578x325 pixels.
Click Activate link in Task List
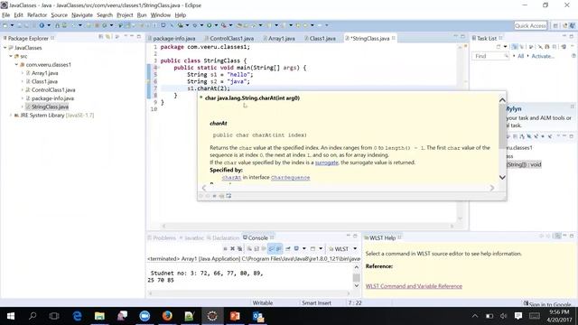[543, 56]
